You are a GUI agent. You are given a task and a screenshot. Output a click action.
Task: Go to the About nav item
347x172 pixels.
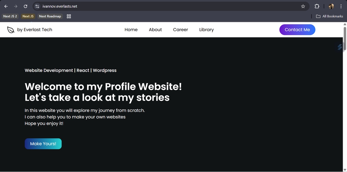(155, 30)
